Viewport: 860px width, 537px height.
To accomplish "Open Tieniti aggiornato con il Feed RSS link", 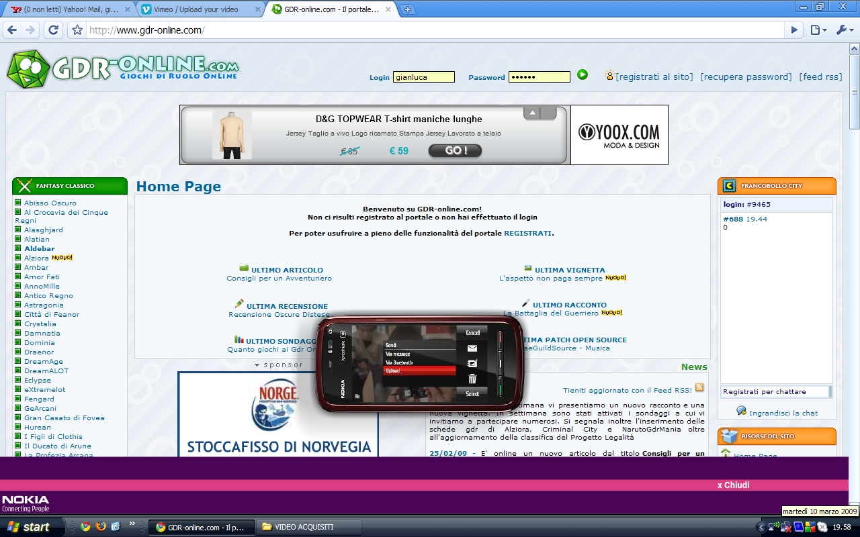I will [628, 390].
